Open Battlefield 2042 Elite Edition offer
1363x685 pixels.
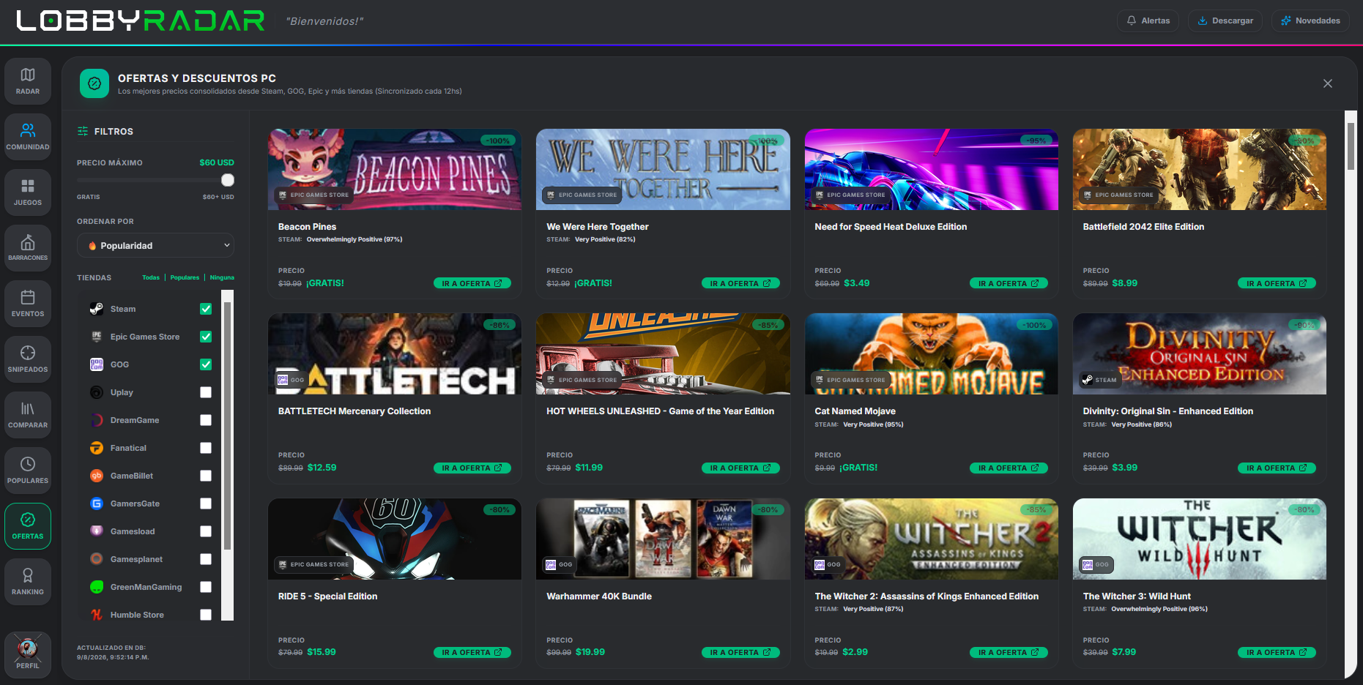[x=1277, y=283]
